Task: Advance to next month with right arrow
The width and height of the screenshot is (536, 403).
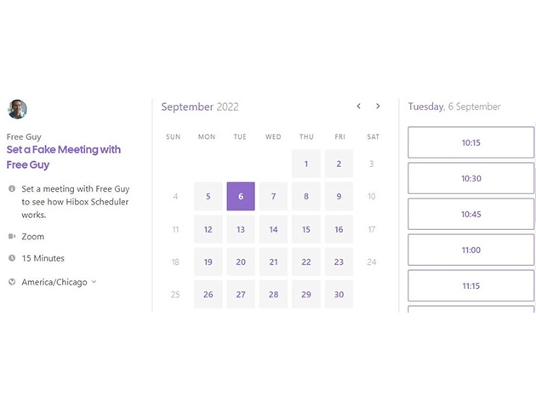Action: tap(378, 107)
